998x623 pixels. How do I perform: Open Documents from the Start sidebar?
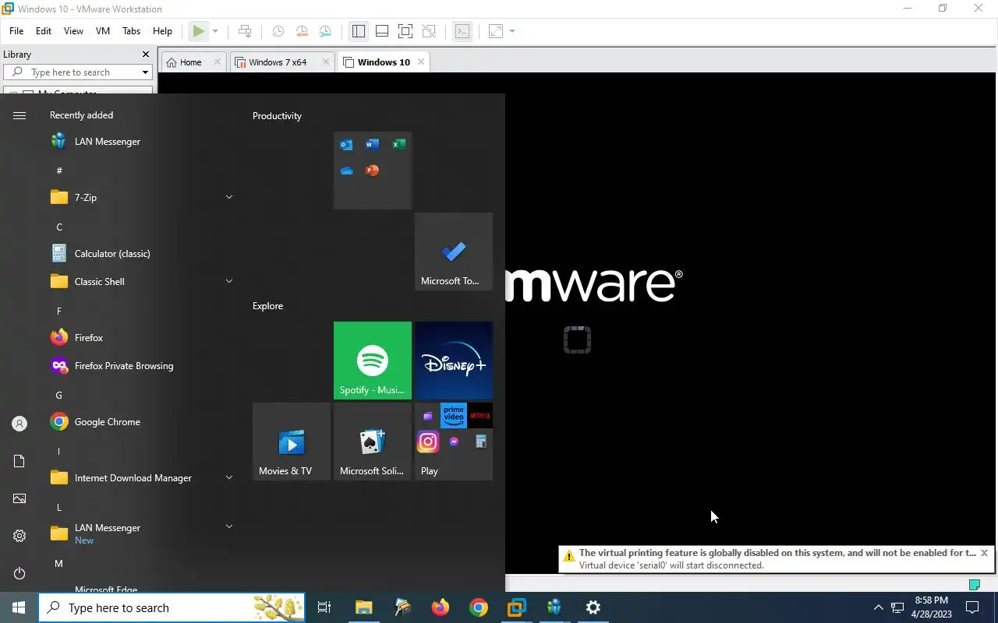point(19,461)
